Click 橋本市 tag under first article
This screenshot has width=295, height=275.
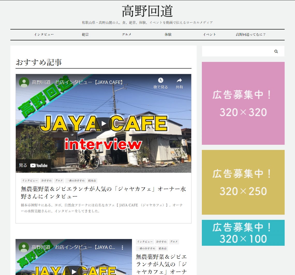pyautogui.click(x=92, y=180)
